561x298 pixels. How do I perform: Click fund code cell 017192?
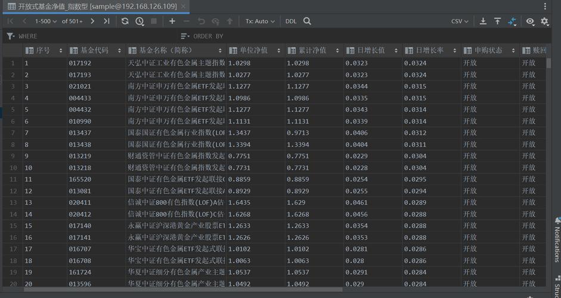96,63
